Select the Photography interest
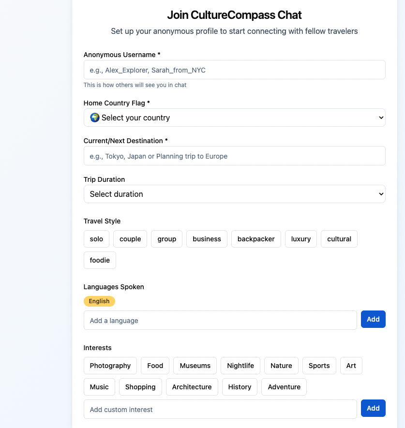Image resolution: width=405 pixels, height=428 pixels. tap(110, 366)
